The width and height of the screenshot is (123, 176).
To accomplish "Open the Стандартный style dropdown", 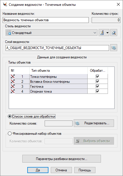I will (51, 33).
